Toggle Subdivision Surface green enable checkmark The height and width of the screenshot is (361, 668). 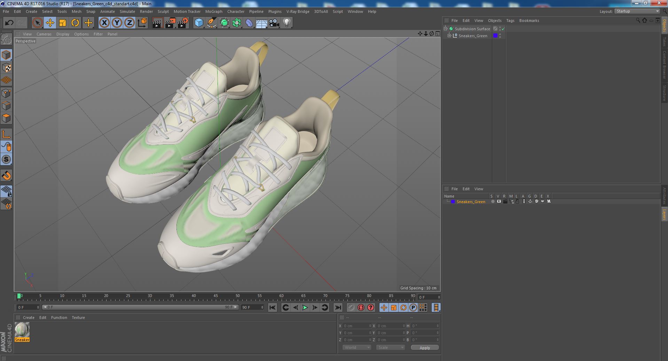pyautogui.click(x=503, y=29)
